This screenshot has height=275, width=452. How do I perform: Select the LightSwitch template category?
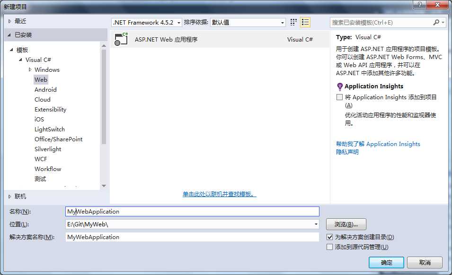[x=50, y=129]
